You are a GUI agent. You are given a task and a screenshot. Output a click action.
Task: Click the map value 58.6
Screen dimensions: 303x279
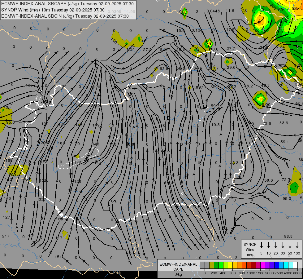point(269,180)
